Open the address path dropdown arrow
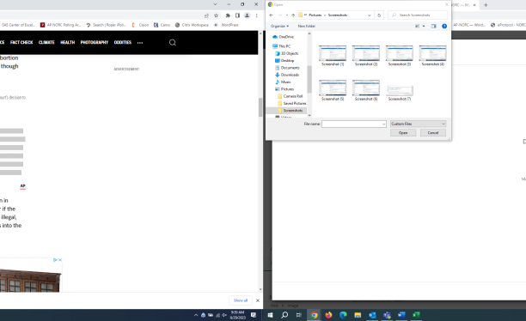This screenshot has height=321, width=526. [x=369, y=15]
